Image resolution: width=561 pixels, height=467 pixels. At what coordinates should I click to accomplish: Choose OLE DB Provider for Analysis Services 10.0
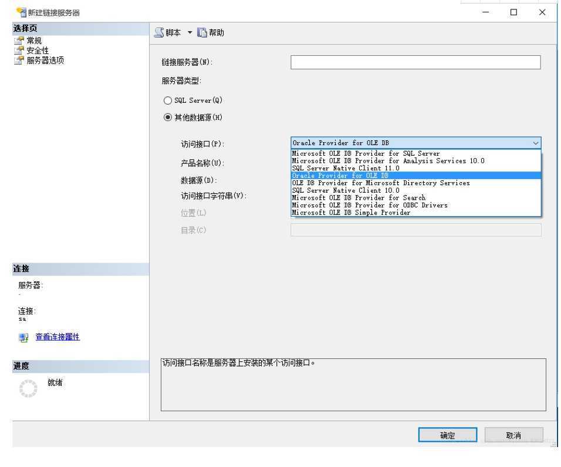pos(415,161)
